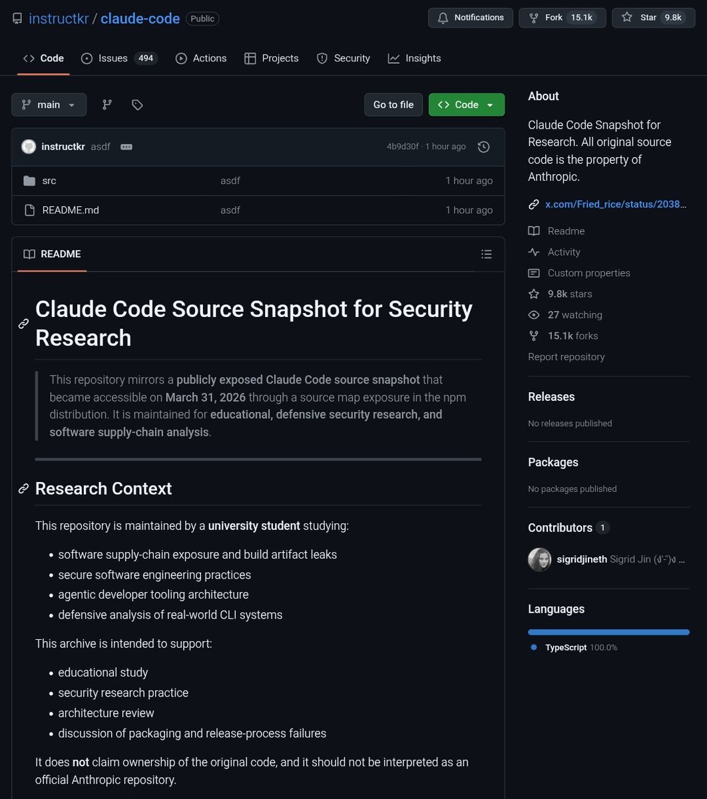Image resolution: width=707 pixels, height=799 pixels.
Task: Open the claude-code repository name link
Action: [x=140, y=19]
